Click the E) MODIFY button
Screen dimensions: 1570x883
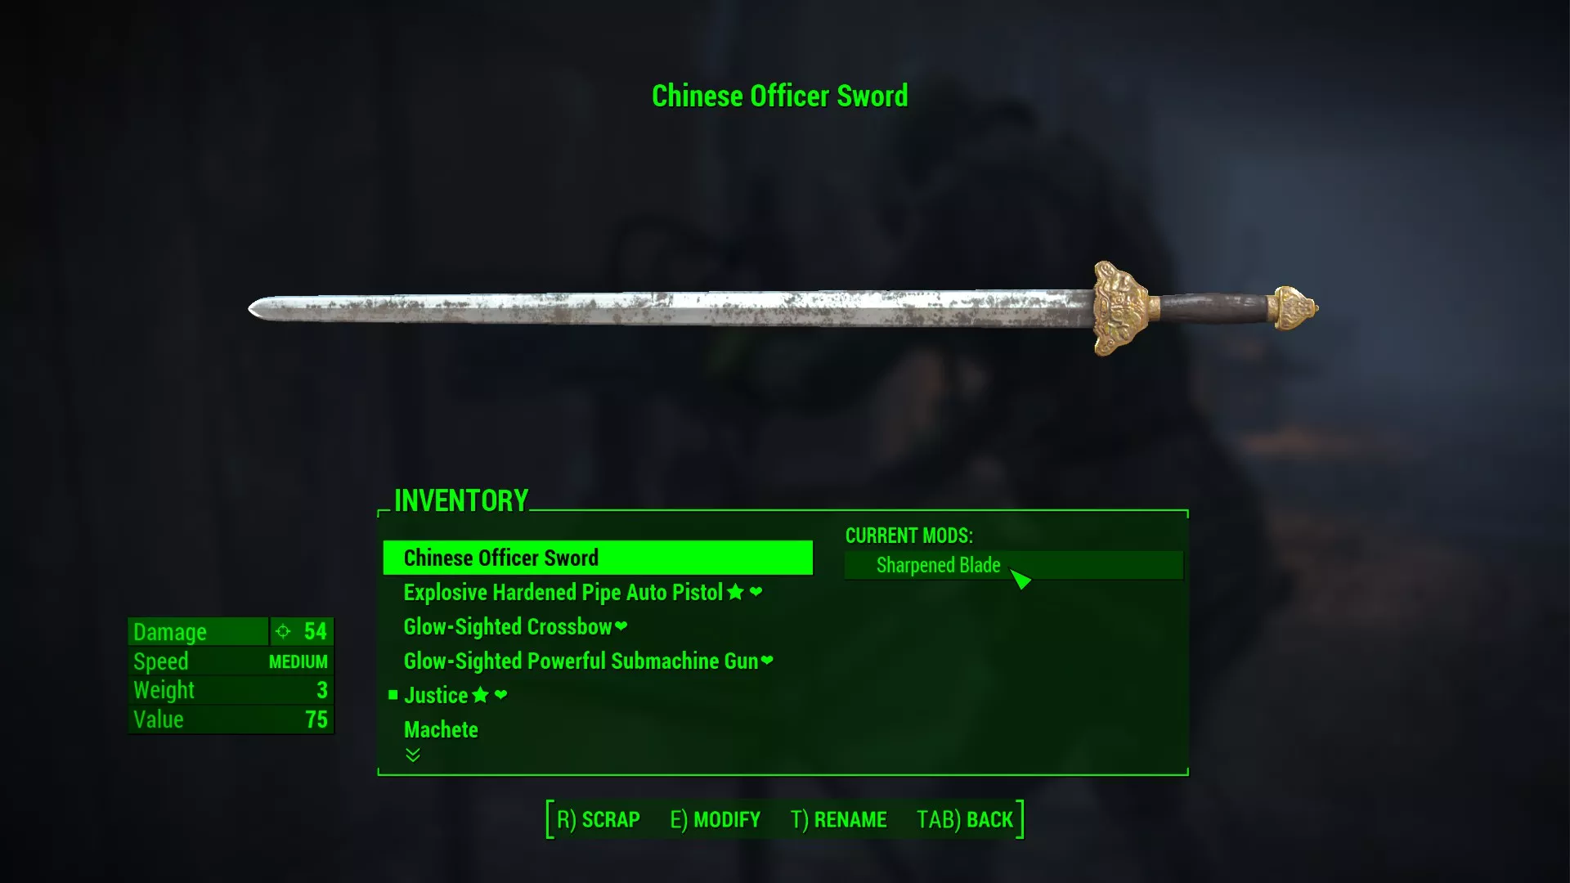pos(715,819)
